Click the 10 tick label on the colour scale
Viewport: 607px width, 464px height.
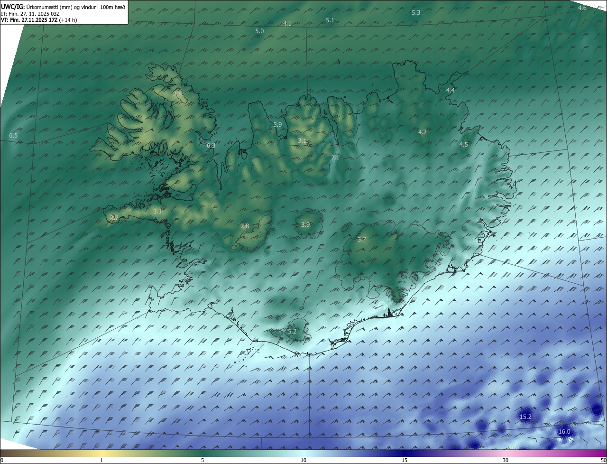pos(303,460)
